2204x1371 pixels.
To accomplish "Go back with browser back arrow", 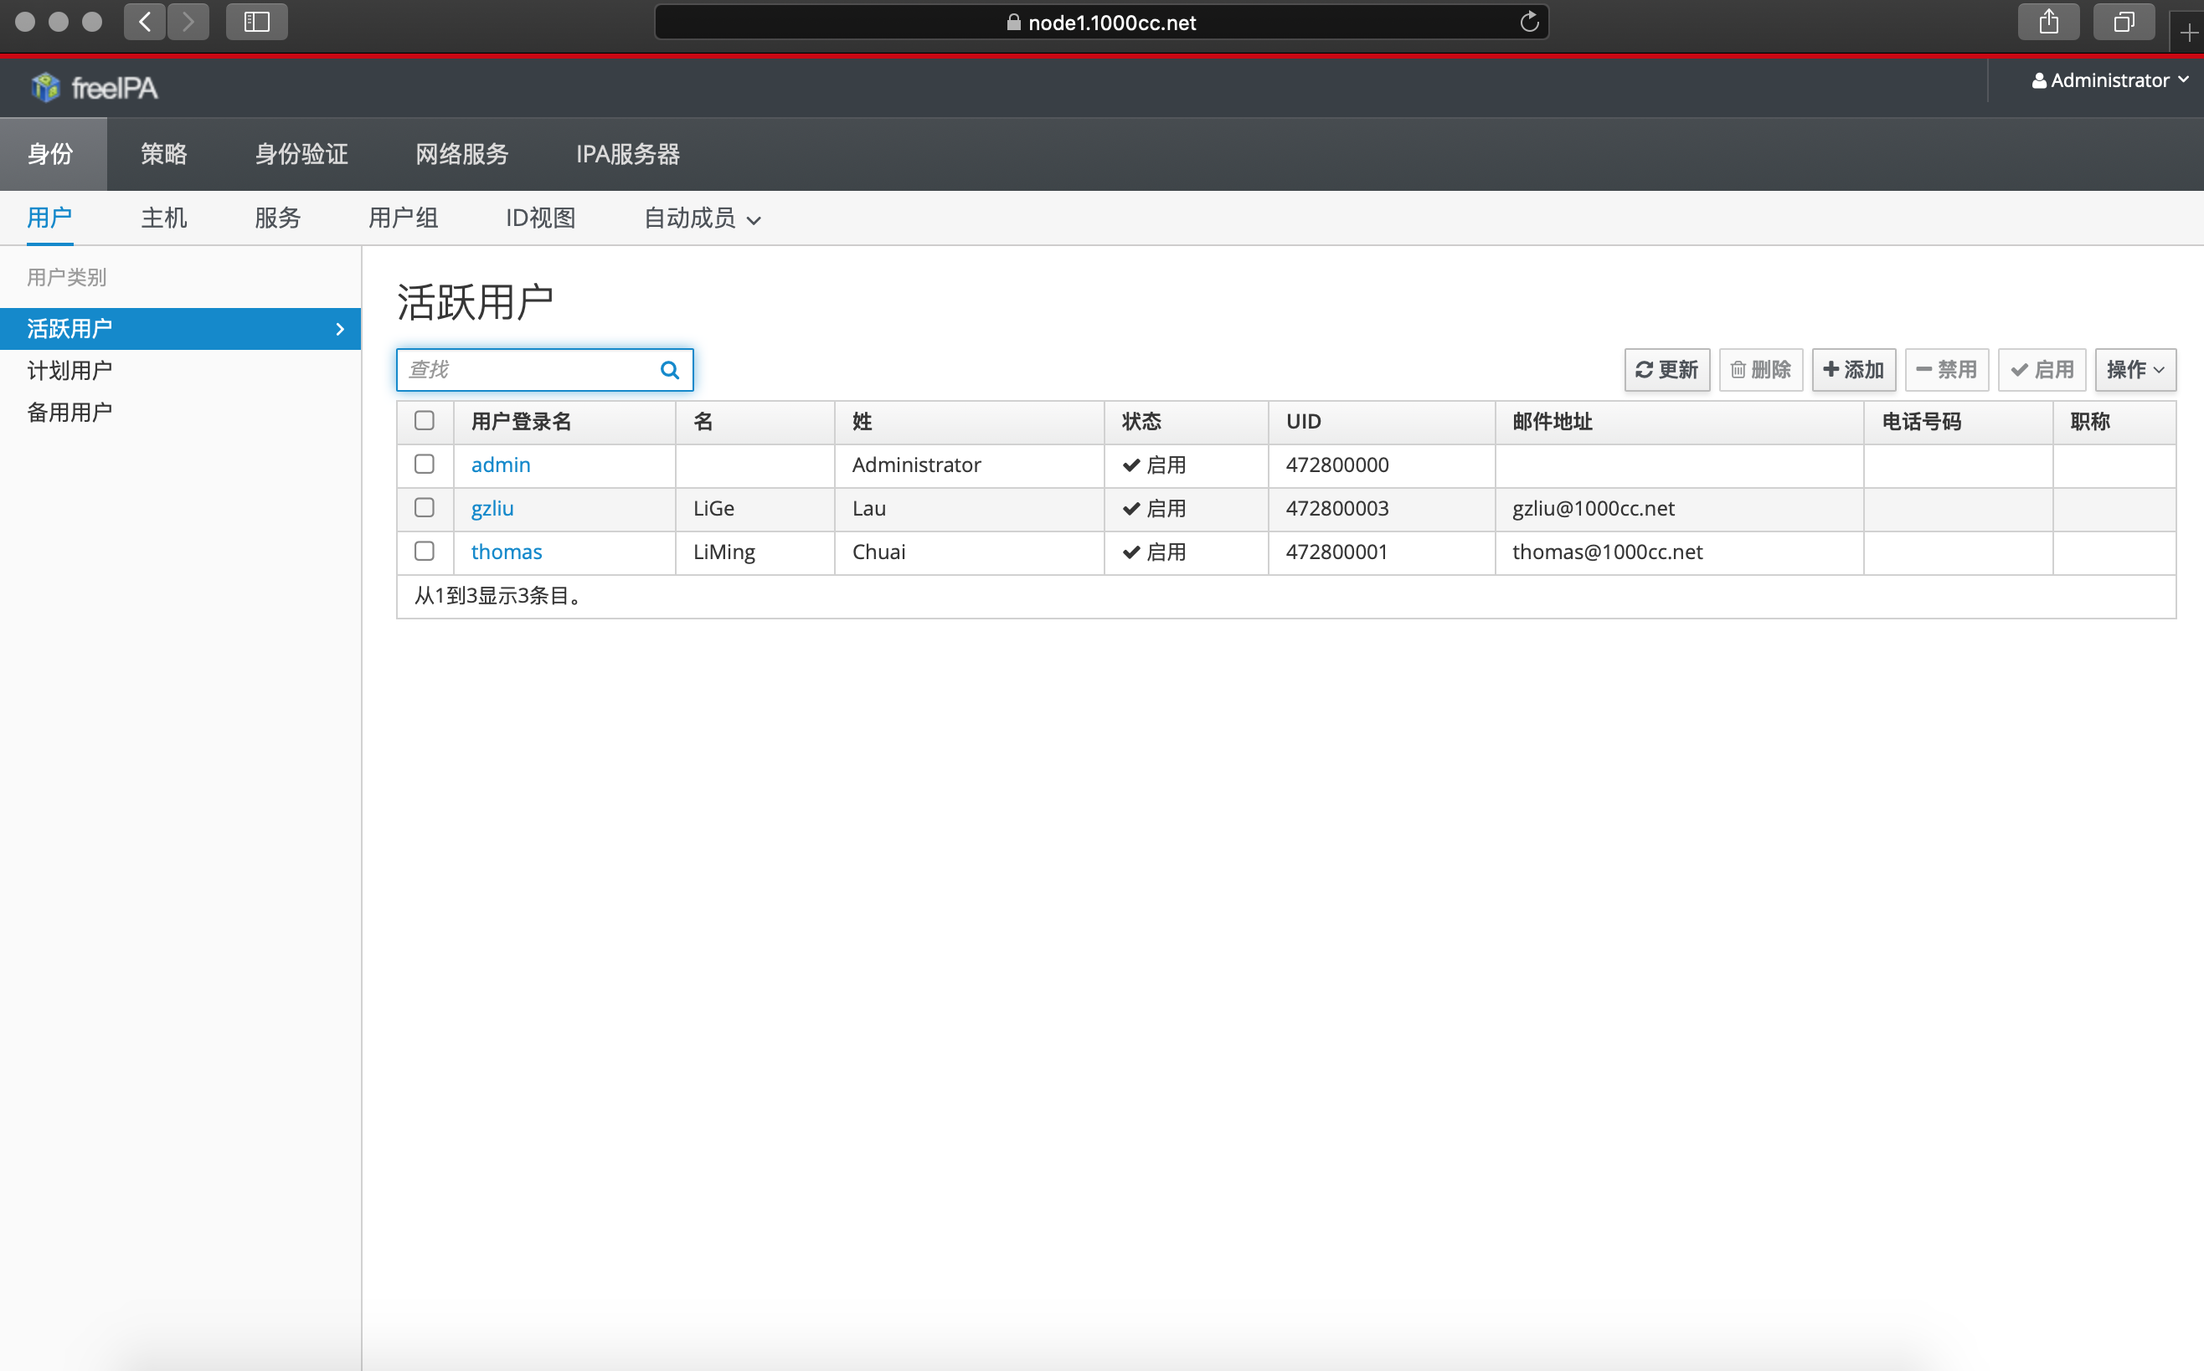I will (x=145, y=23).
